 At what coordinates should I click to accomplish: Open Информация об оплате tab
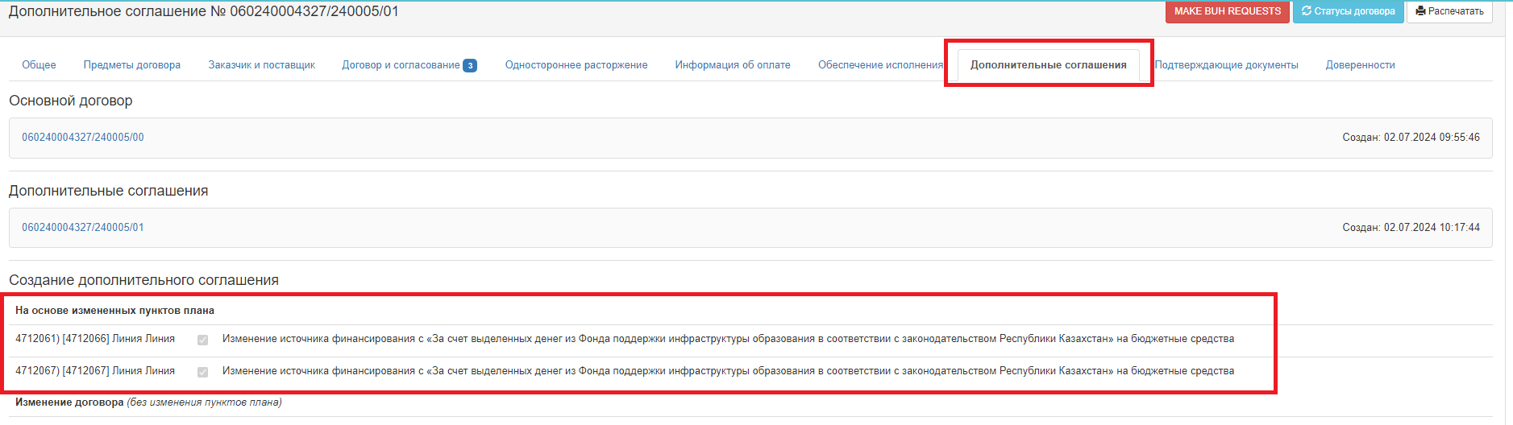733,65
